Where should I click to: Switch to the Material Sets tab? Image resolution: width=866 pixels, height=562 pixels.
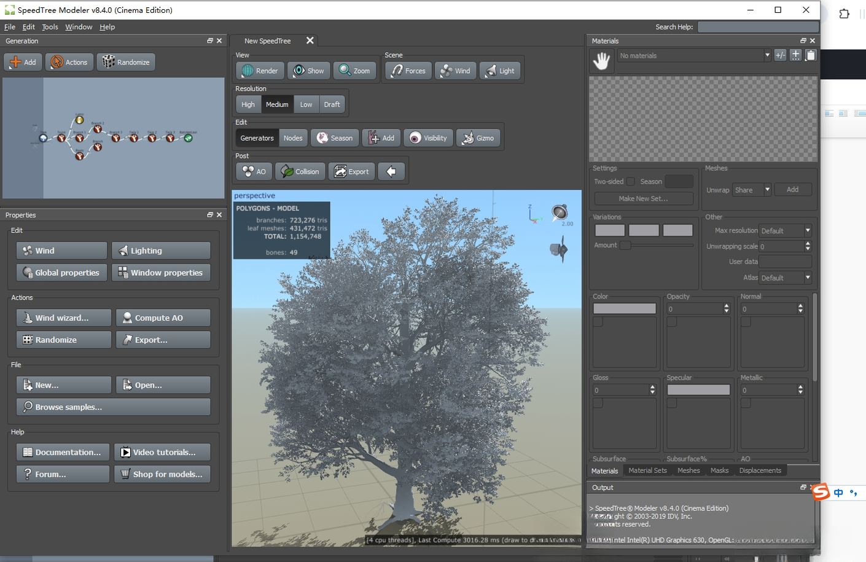tap(647, 470)
